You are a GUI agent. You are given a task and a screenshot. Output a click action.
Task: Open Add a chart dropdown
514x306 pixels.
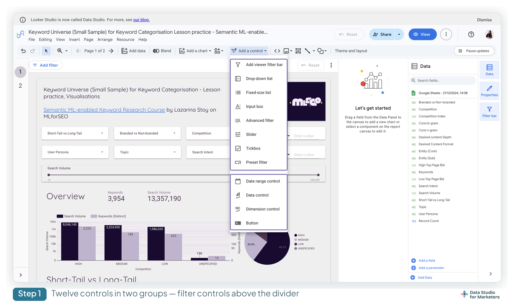[x=195, y=51]
